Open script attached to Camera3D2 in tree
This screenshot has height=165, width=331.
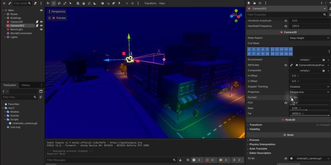coord(37,25)
